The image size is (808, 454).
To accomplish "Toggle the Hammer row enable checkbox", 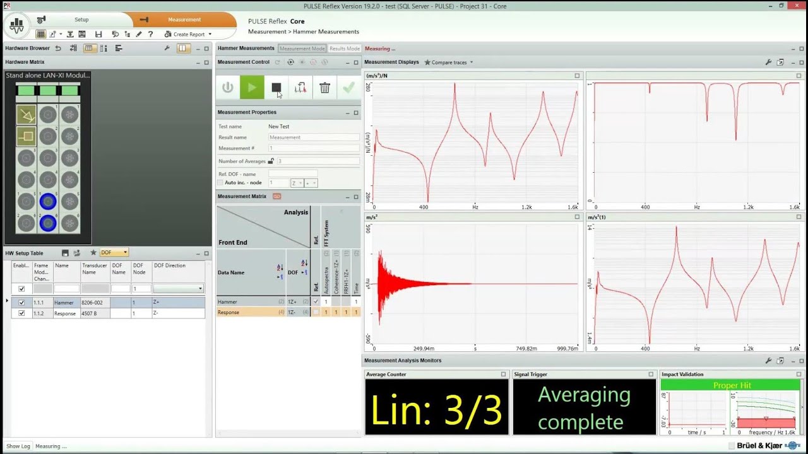I will click(x=22, y=303).
